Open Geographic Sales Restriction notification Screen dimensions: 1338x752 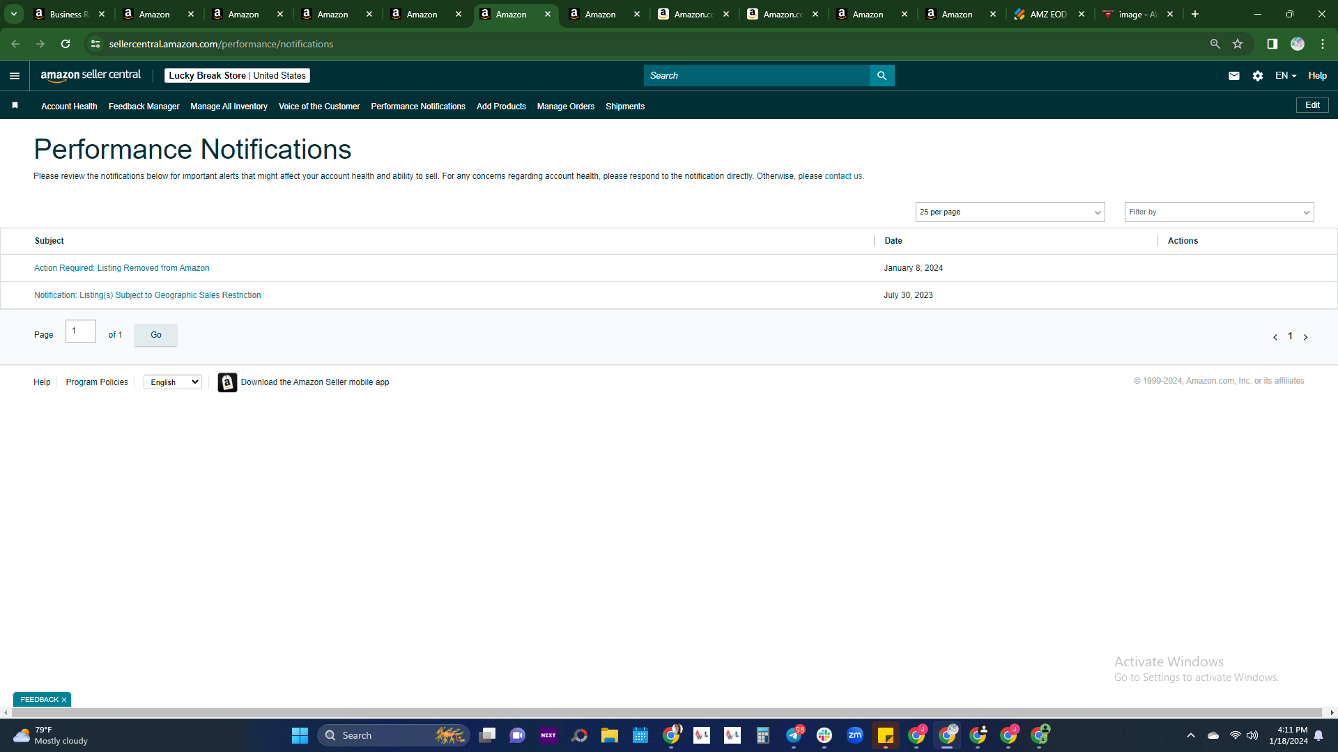[x=148, y=295]
